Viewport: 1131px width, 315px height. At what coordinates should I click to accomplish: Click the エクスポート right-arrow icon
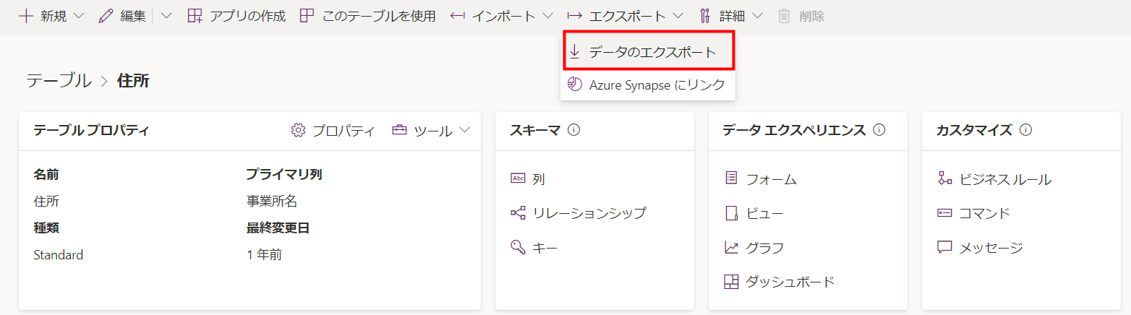[x=574, y=16]
